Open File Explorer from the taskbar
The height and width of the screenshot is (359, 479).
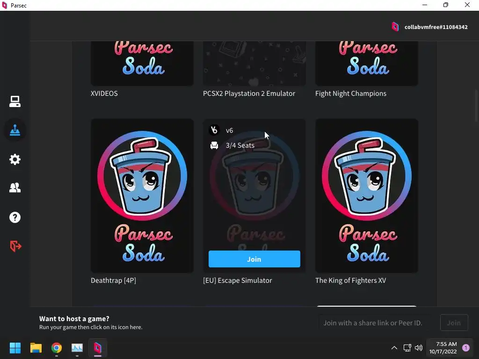[x=36, y=348]
